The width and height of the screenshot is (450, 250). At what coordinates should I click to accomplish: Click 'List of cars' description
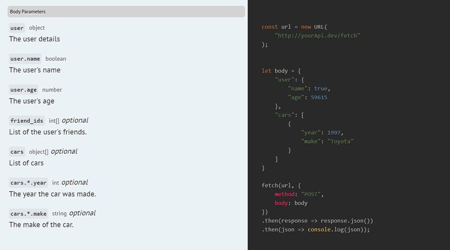(26, 163)
